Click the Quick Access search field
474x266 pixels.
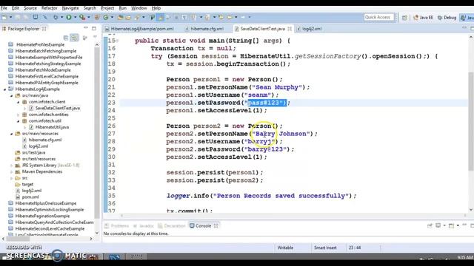click(x=379, y=17)
